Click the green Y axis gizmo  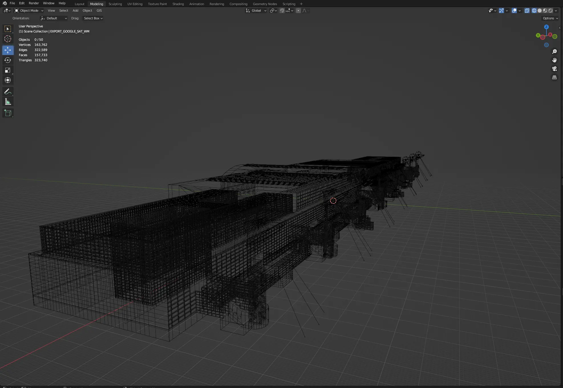[538, 35]
